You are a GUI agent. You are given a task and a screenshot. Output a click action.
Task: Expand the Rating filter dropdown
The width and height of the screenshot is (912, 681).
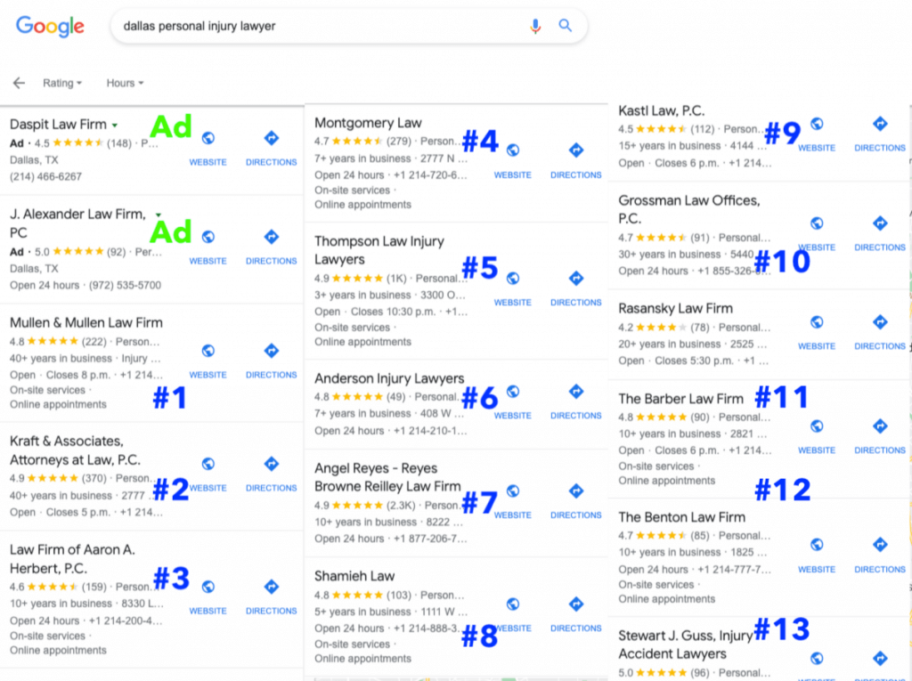pos(62,83)
